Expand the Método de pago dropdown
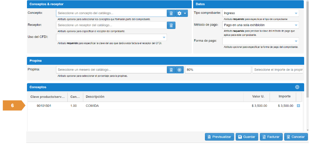This screenshot has height=144, width=310. click(x=296, y=25)
